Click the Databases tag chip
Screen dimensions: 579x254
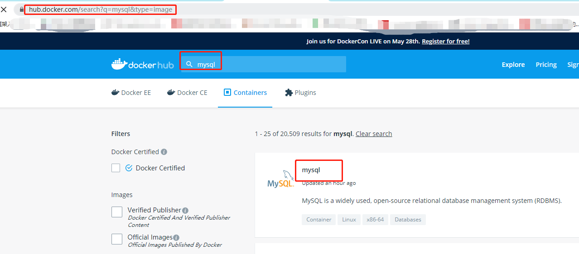click(x=408, y=220)
